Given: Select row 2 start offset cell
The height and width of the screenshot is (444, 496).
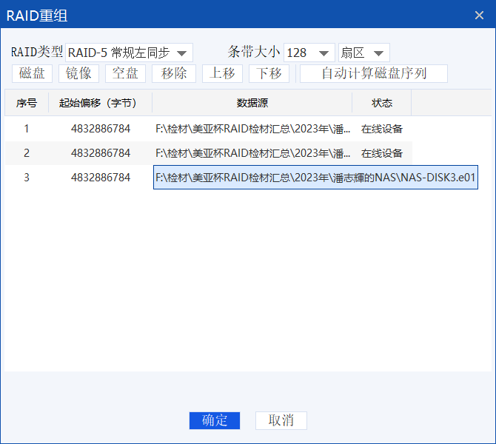Looking at the screenshot, I should click(x=100, y=153).
